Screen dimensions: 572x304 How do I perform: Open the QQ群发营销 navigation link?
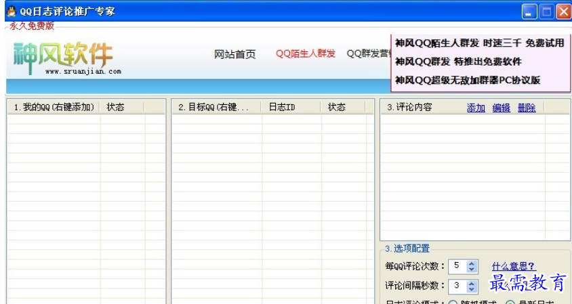pos(369,53)
